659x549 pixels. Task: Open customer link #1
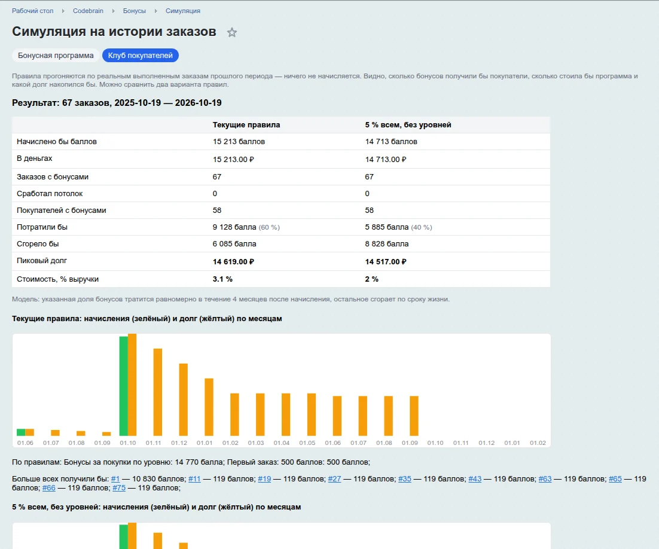pos(115,479)
